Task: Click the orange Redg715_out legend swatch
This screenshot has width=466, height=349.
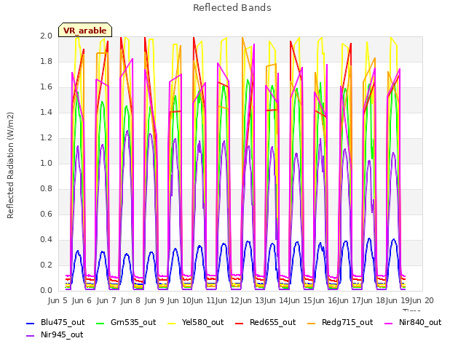Action: [312, 323]
